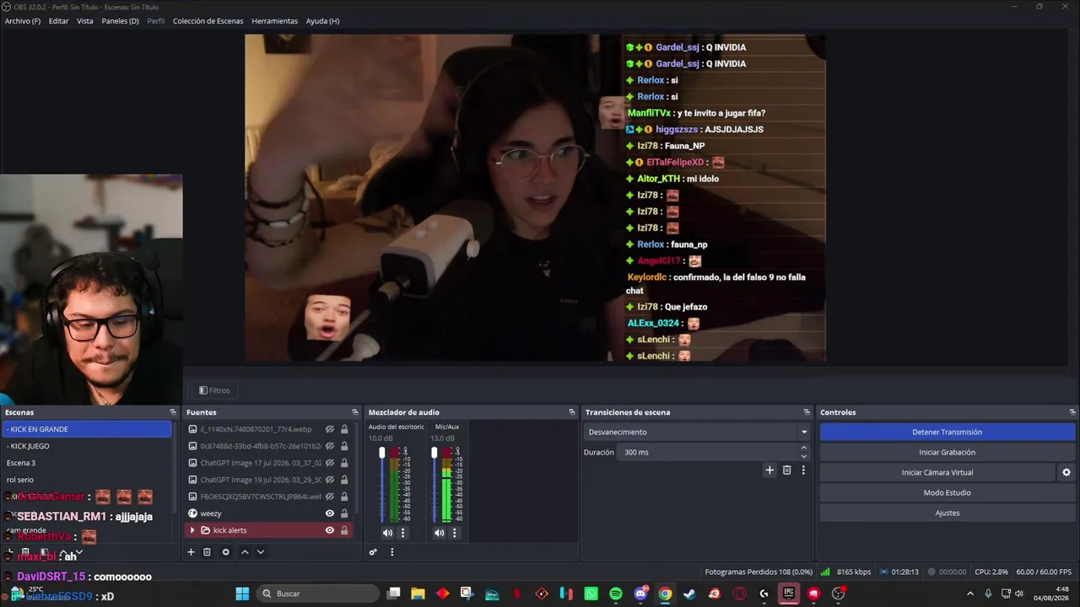
Task: Delete the scene transition with trash icon
Action: coord(786,470)
